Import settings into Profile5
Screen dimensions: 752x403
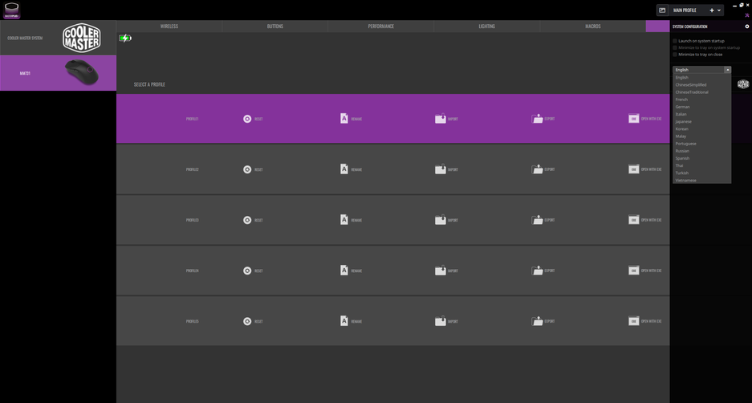tap(441, 321)
